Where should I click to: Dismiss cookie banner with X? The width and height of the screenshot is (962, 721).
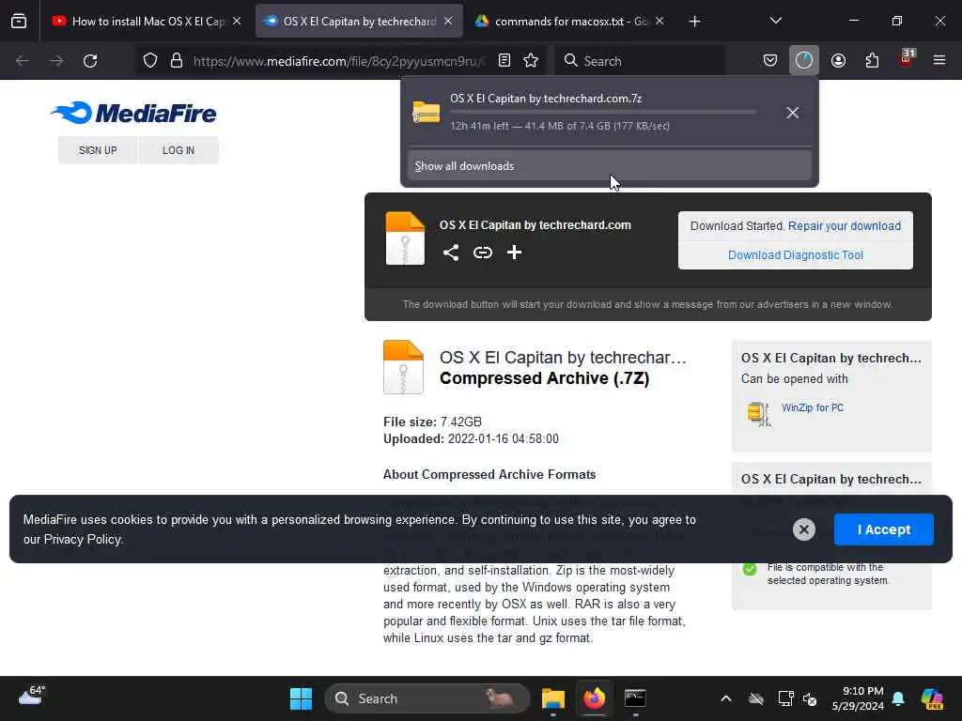pyautogui.click(x=804, y=529)
